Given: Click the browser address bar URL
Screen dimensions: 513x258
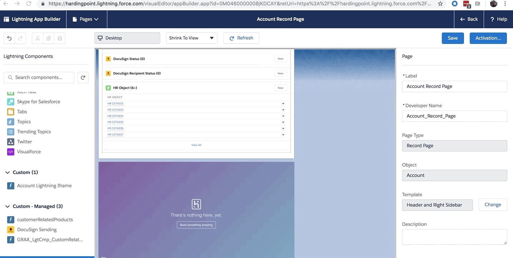Looking at the screenshot, I should coord(240,4).
